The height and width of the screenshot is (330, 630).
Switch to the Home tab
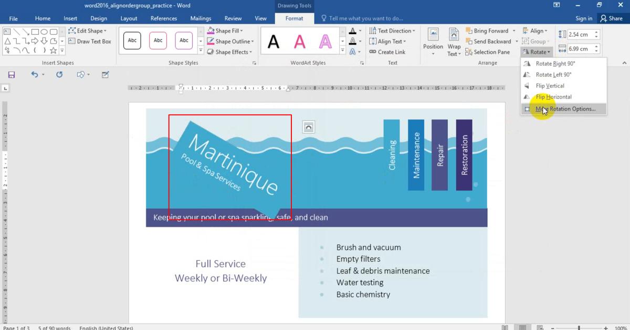43,18
